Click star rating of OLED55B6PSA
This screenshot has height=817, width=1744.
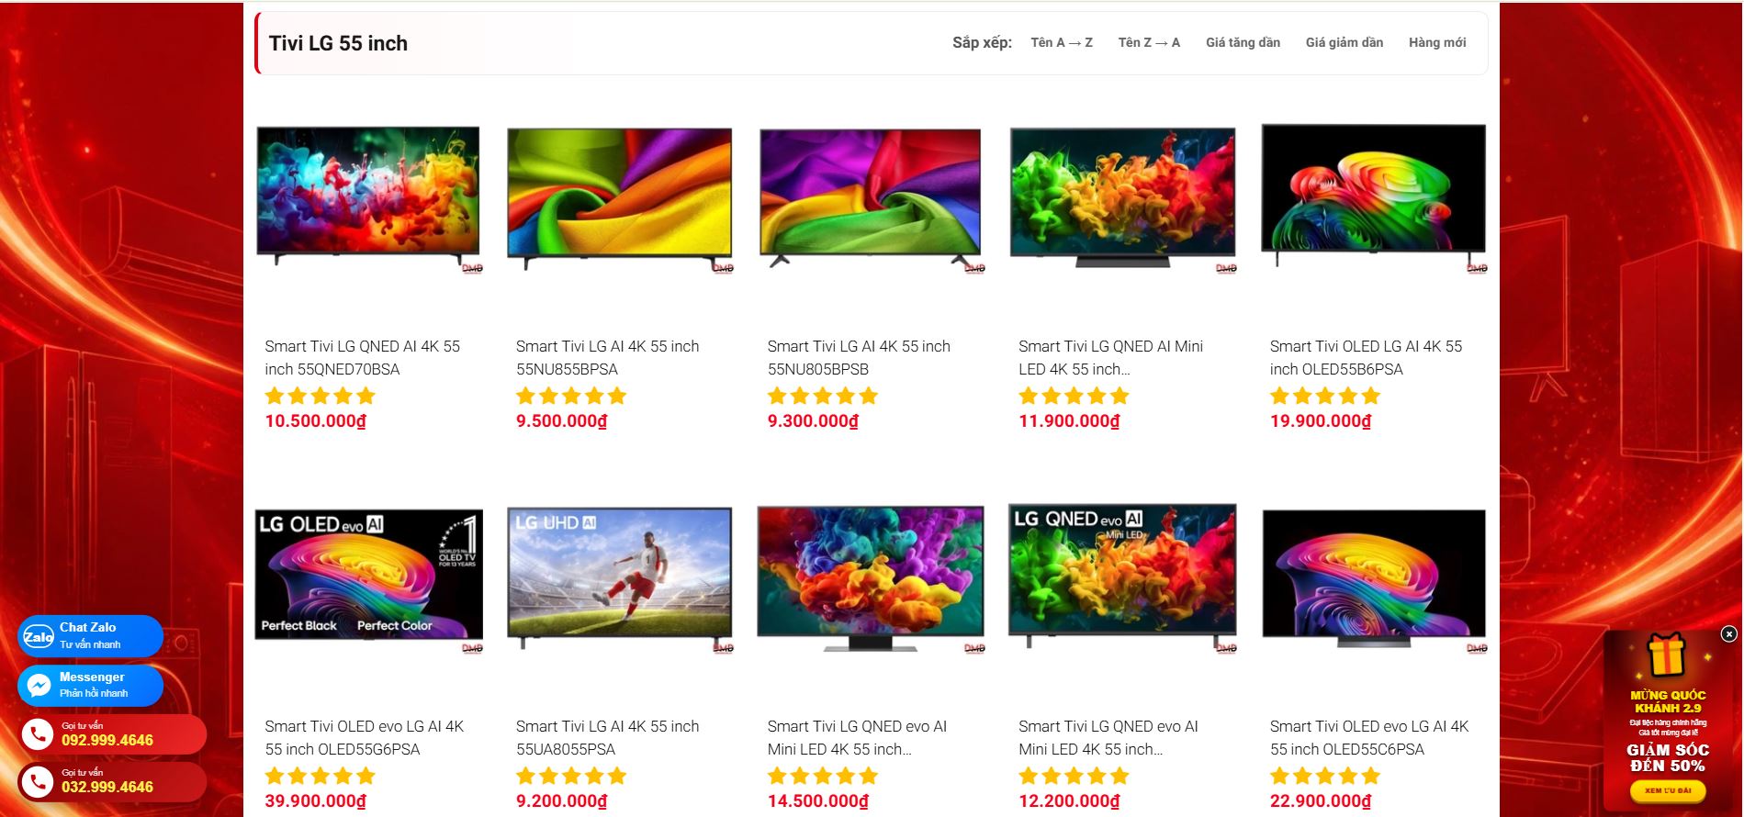1325,396
